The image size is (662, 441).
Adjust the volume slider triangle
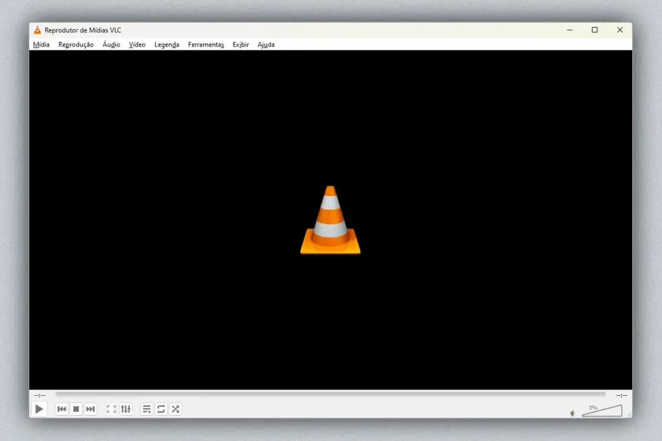[x=602, y=411]
